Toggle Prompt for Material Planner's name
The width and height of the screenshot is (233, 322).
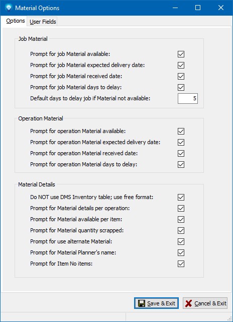181,252
